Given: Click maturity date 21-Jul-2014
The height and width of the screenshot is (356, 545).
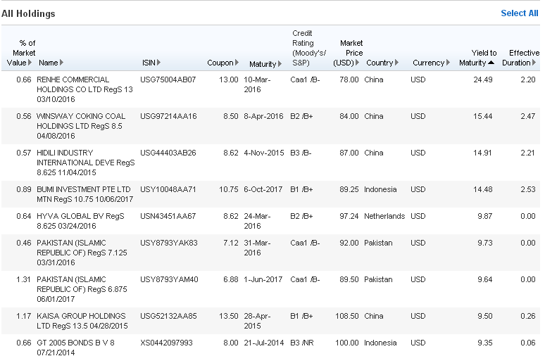Looking at the screenshot, I should (x=264, y=343).
